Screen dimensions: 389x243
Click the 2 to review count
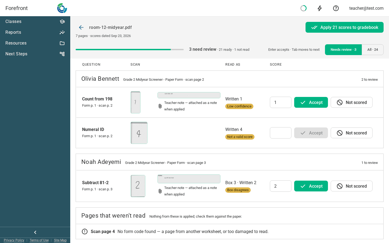(370, 80)
